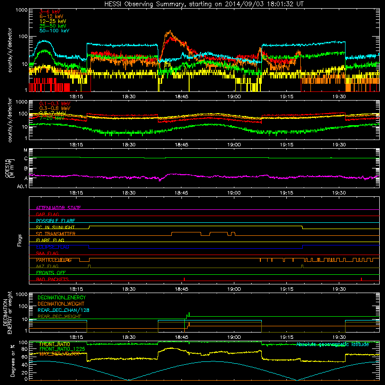Select the 'SC_TRANSMITTER' flag label

pyautogui.click(x=55, y=234)
